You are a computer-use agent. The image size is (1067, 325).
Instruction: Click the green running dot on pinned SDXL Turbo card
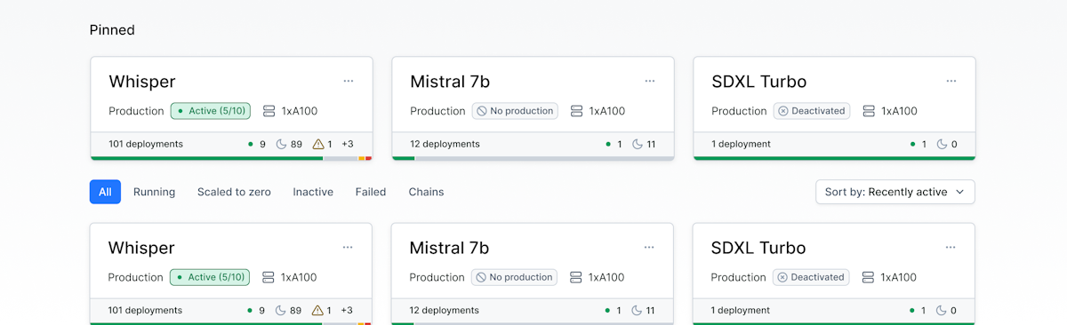912,144
